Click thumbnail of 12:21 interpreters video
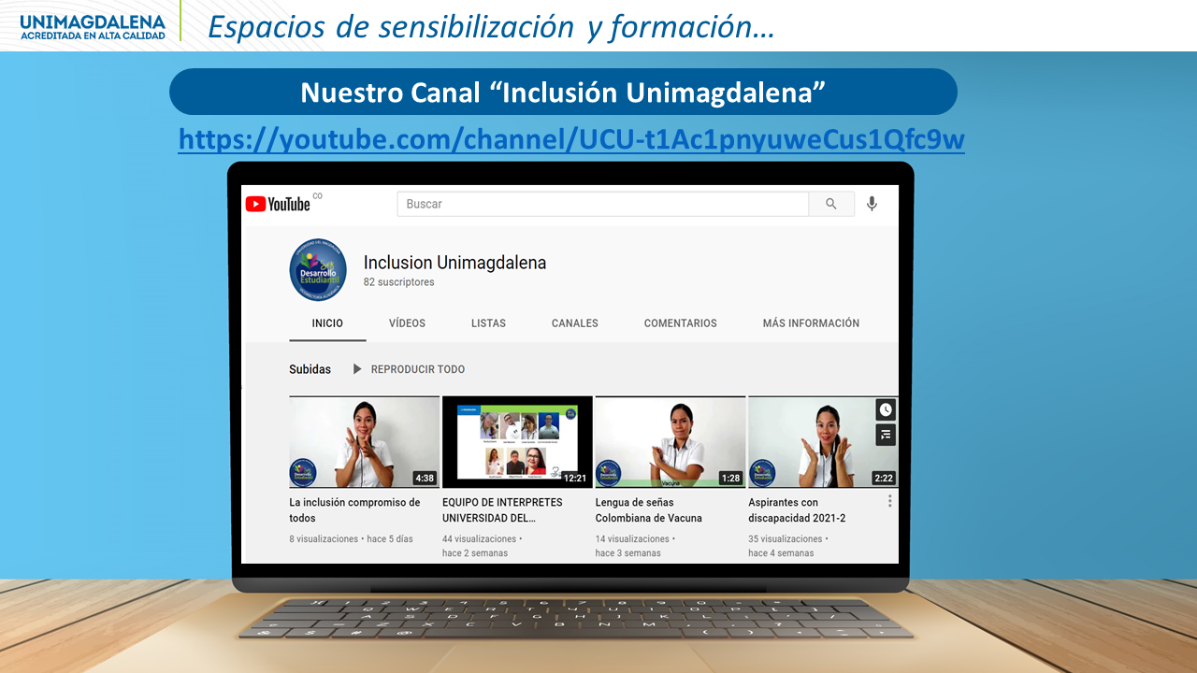1197x673 pixels. [x=517, y=442]
